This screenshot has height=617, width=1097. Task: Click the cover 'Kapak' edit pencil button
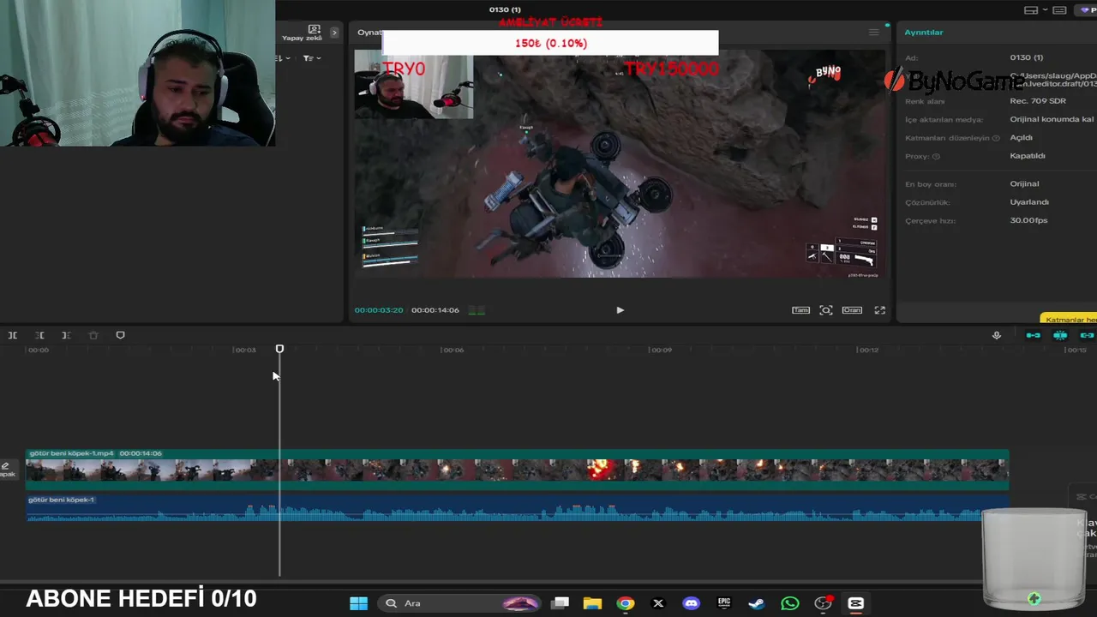click(6, 469)
